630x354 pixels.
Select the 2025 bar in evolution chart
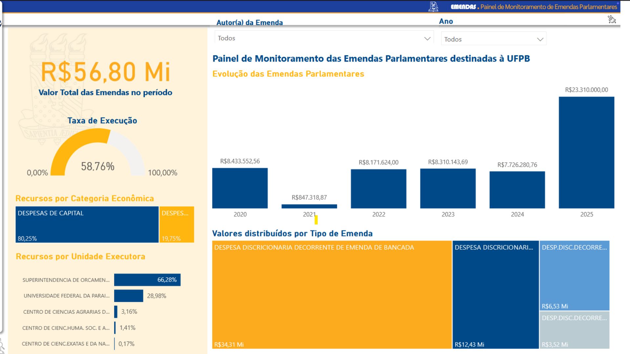point(586,152)
